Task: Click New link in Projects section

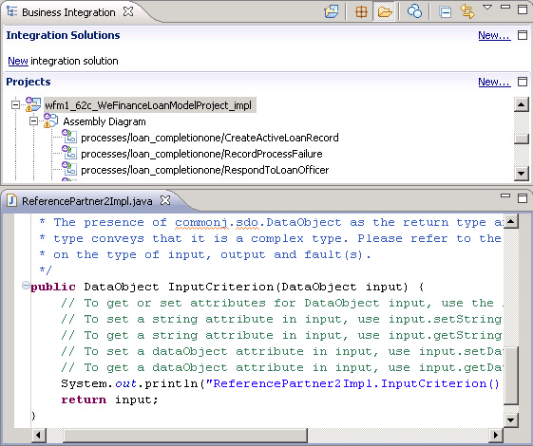Action: pos(494,82)
